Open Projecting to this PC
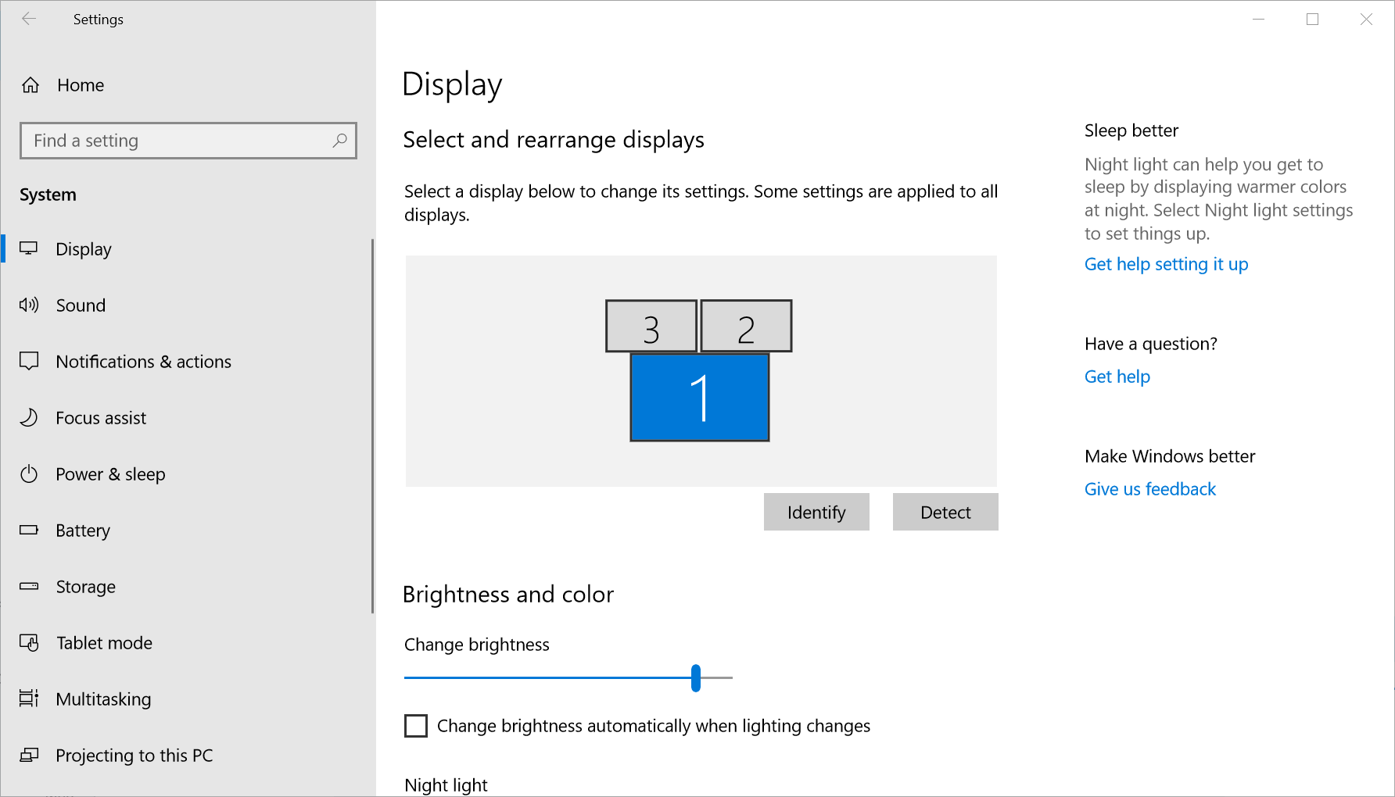 pos(134,756)
